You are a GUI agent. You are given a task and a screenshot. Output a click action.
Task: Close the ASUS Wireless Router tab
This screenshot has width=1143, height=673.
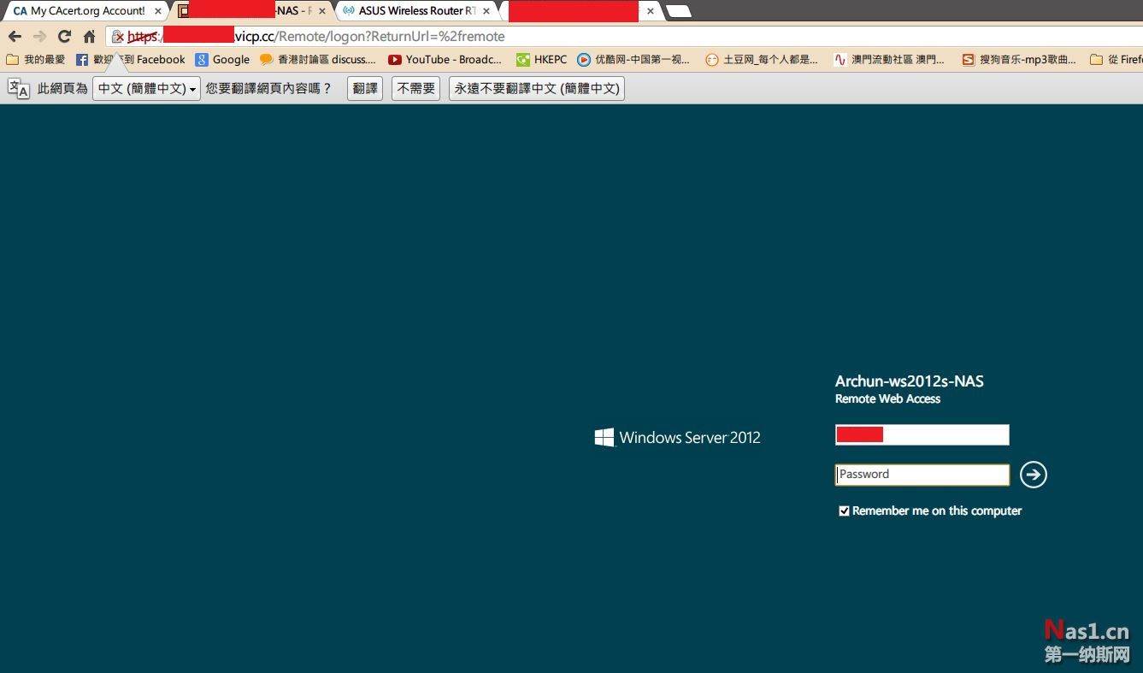tap(486, 11)
